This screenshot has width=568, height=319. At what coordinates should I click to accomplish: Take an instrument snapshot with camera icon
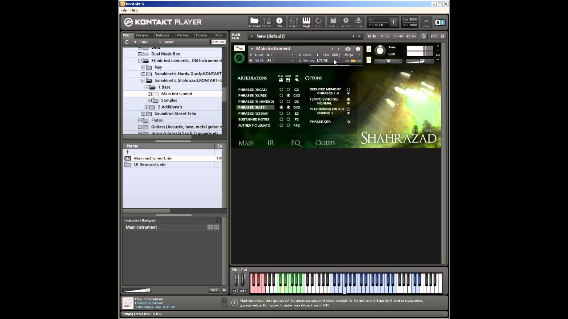tap(348, 49)
